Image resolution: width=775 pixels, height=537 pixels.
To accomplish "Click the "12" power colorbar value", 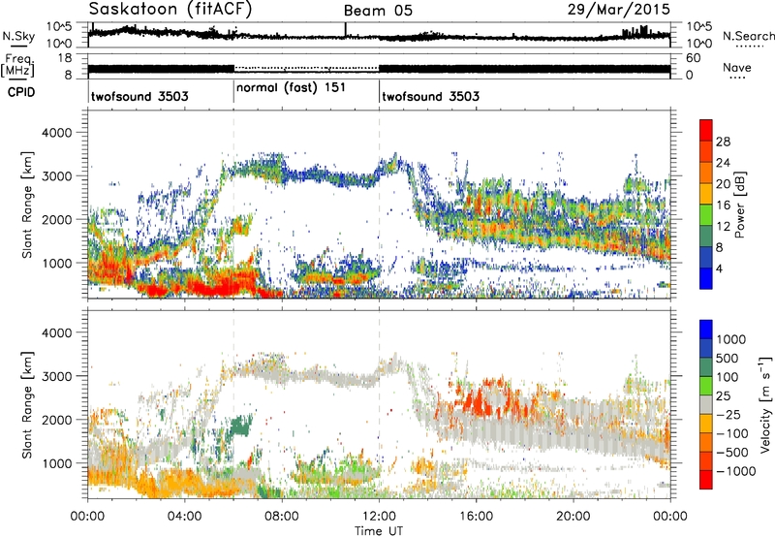I will pos(723,227).
